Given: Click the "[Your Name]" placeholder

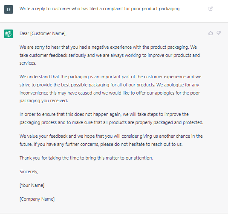Looking at the screenshot, I should tap(32, 185).
